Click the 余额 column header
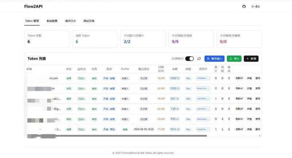 (175, 69)
